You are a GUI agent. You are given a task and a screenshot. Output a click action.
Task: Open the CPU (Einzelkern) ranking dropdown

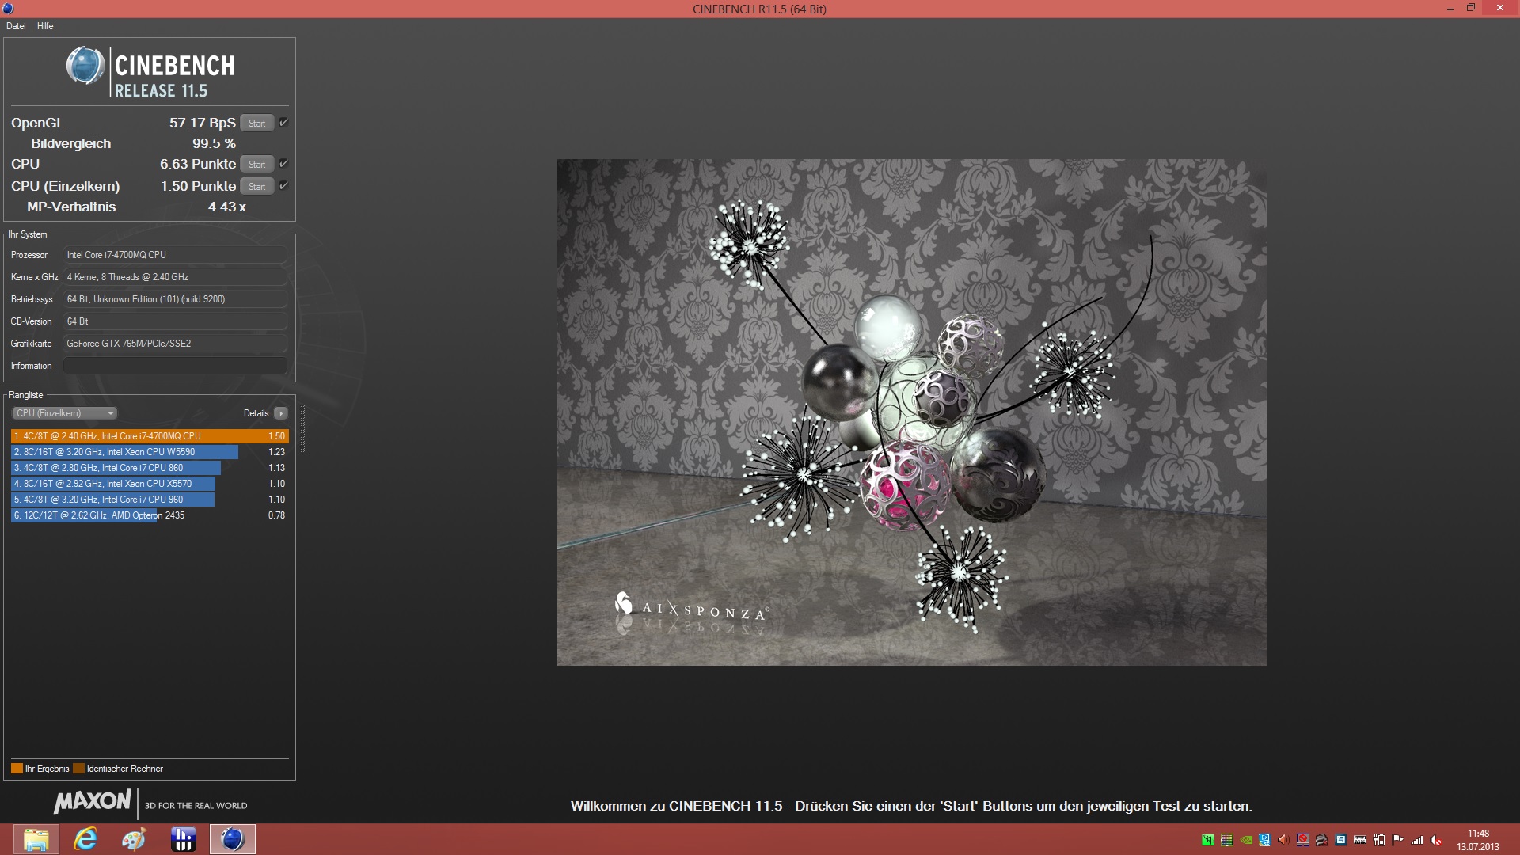(65, 413)
